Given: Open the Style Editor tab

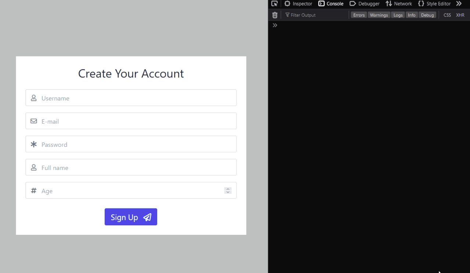Looking at the screenshot, I should coord(434,4).
